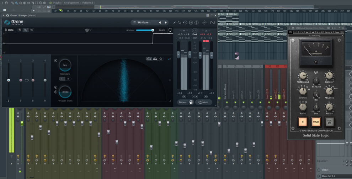Open Ozone 11 Imager plugin gear options
The width and height of the screenshot is (352, 179).
coord(7,15)
